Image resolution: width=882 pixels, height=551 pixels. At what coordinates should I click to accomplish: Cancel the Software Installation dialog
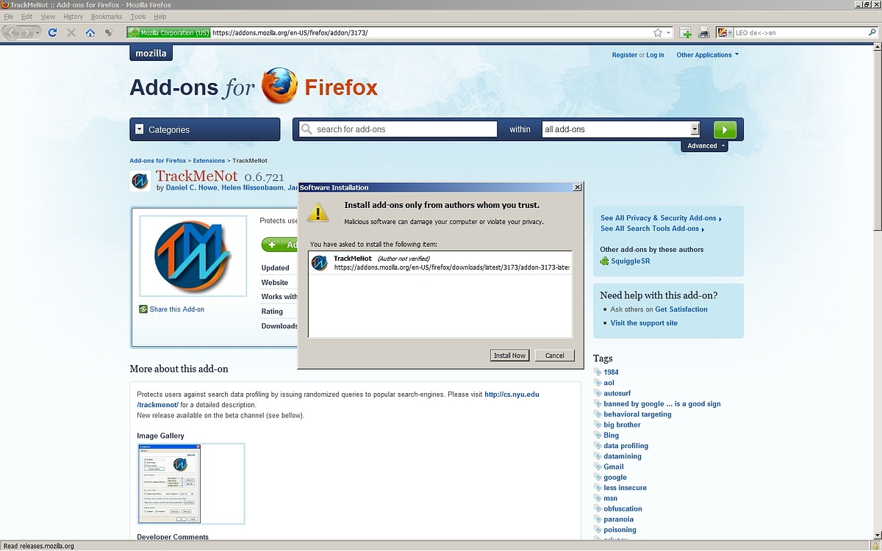(554, 356)
